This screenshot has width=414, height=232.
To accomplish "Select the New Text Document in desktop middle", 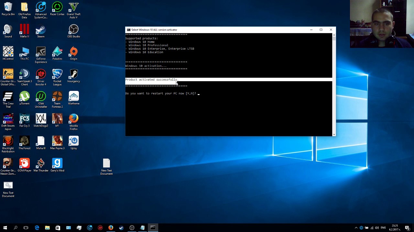I will (x=106, y=167).
